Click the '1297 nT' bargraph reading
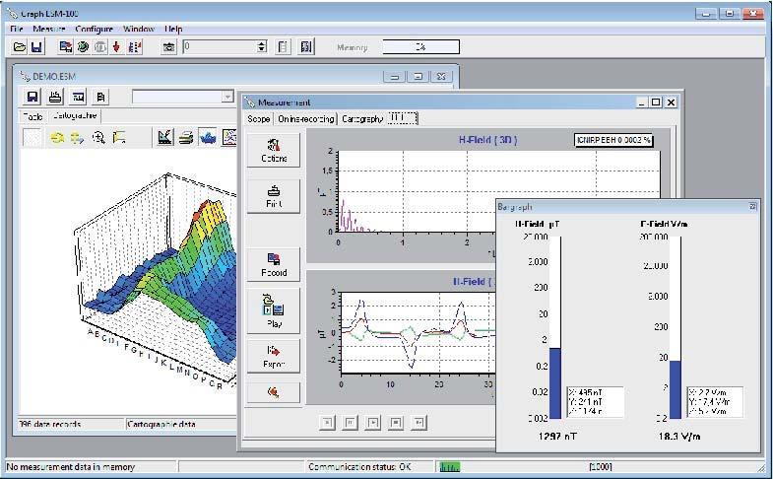This screenshot has width=773, height=479. coord(557,436)
